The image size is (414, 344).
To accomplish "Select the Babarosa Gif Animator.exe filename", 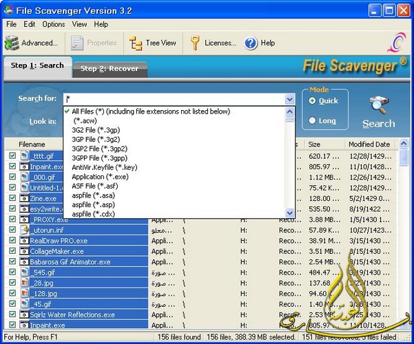I will [70, 262].
